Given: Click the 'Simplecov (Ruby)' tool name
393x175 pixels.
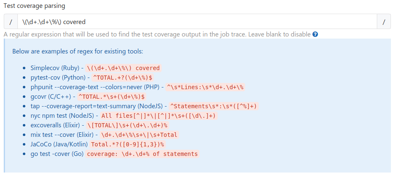Looking at the screenshot, I should click(55, 68).
